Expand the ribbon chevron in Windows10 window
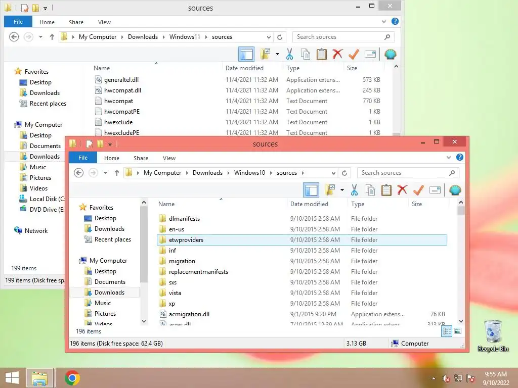This screenshot has width=518, height=388. [x=449, y=158]
